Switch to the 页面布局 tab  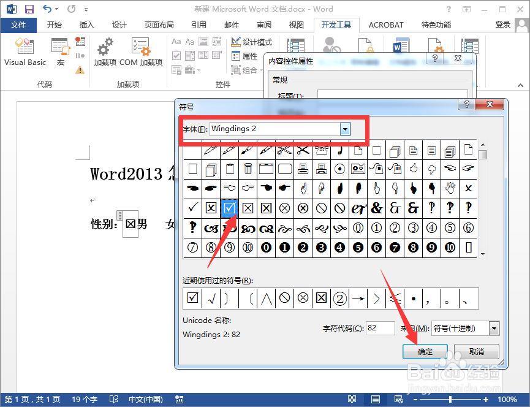point(159,25)
